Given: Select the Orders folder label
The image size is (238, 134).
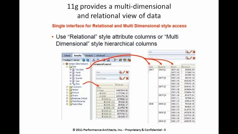Looking at the screenshot, I should 75,96.
